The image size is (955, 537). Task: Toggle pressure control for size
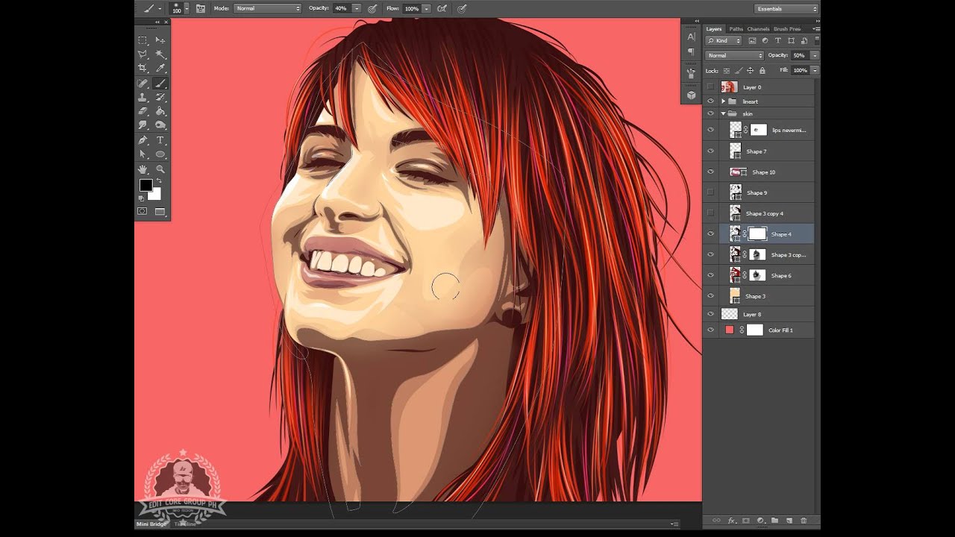tap(462, 8)
